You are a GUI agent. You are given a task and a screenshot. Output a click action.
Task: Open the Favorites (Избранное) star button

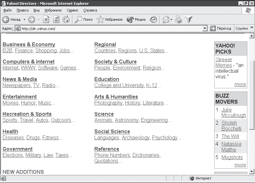point(109,19)
